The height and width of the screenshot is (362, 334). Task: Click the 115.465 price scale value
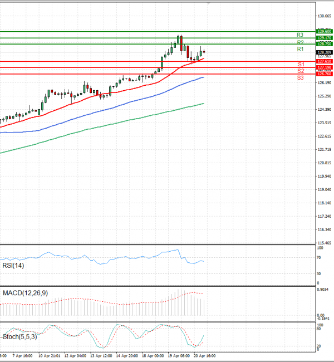coord(324,243)
